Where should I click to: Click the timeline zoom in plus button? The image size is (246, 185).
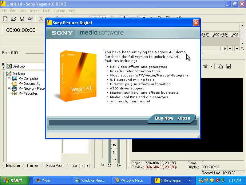click(230, 48)
